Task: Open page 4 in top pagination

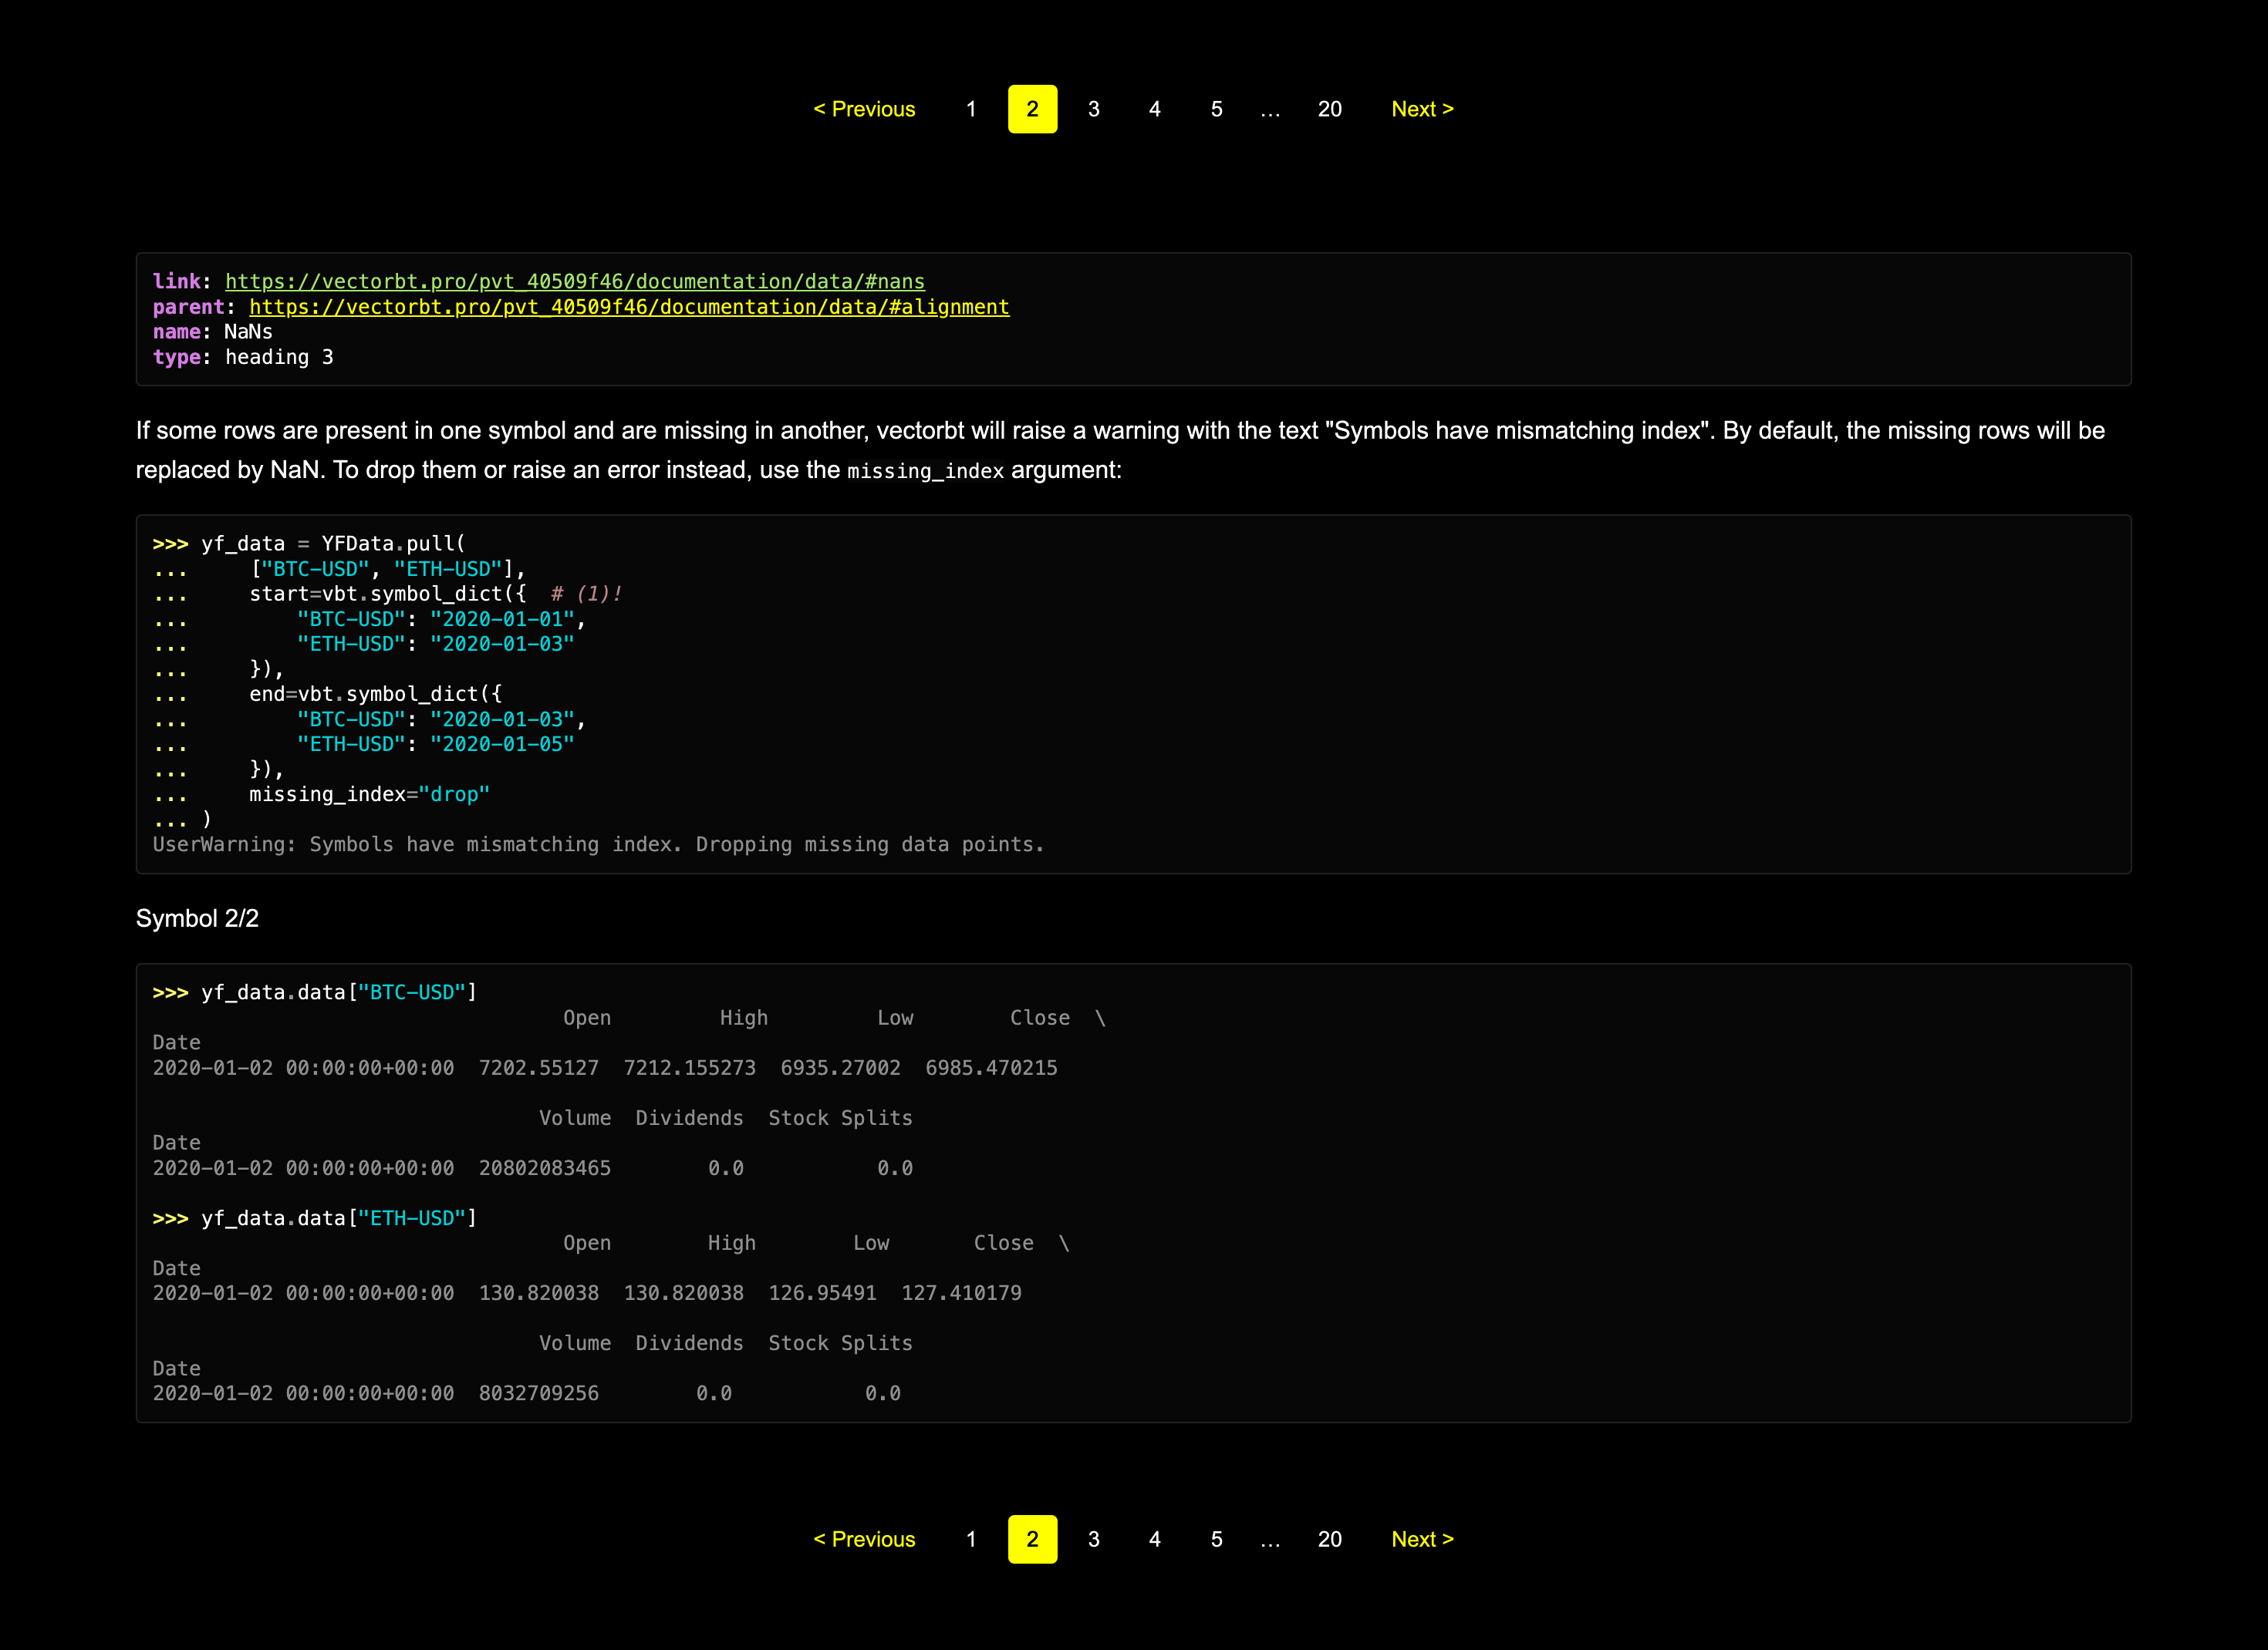Action: (1154, 109)
